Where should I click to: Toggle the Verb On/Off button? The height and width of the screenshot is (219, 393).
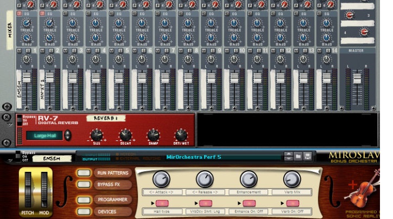(293, 203)
